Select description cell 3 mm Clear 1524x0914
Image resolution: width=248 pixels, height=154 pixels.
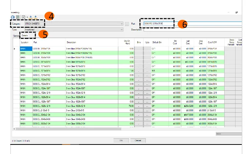[92, 84]
